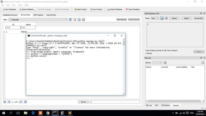The width and height of the screenshot is (206, 116).
Task: Click Remote panel horizontal scrollbar
Action: pyautogui.click(x=174, y=101)
